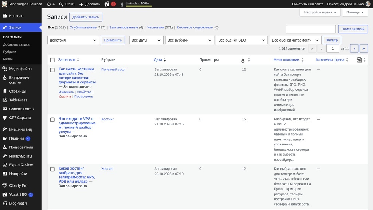
Task: Open the Все оценки читаемости dropdown
Action: (295, 40)
